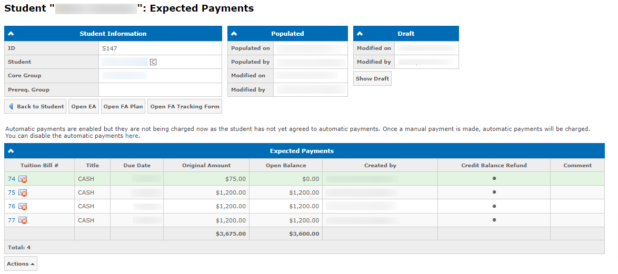This screenshot has height=274, width=618.
Task: Click the Populated by label
Action: [250, 62]
